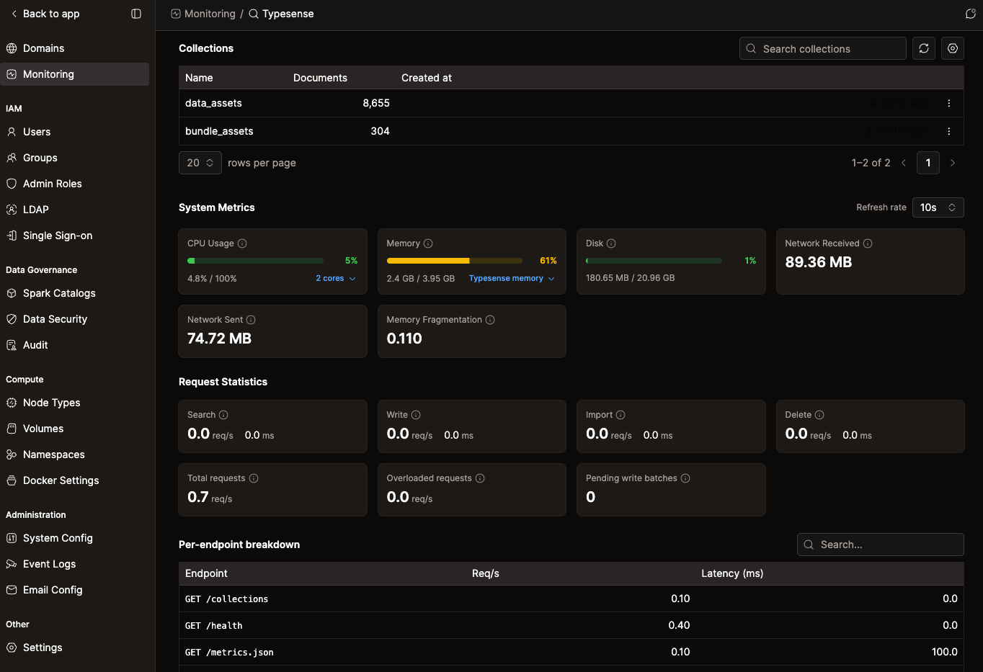Click GET /health endpoint row
The image size is (983, 672).
[571, 625]
